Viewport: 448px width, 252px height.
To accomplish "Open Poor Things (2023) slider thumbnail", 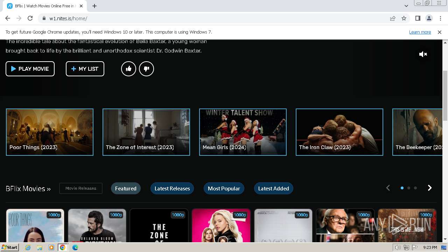I will [50, 132].
